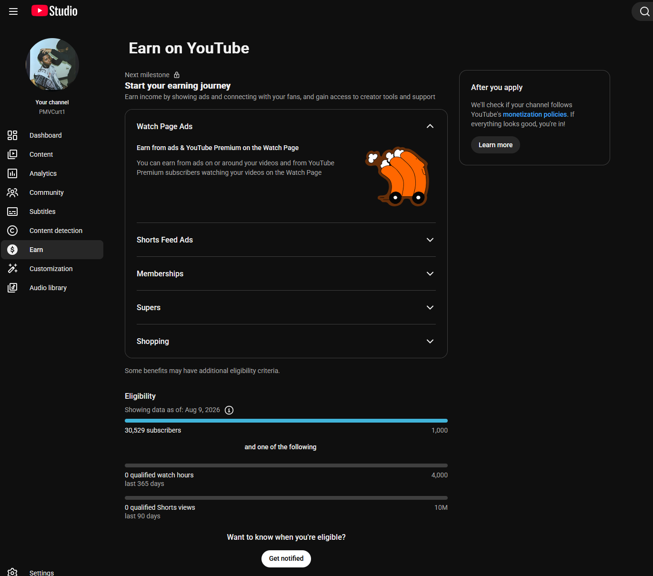The width and height of the screenshot is (653, 576).
Task: Click the Supers heading
Action: coord(149,307)
